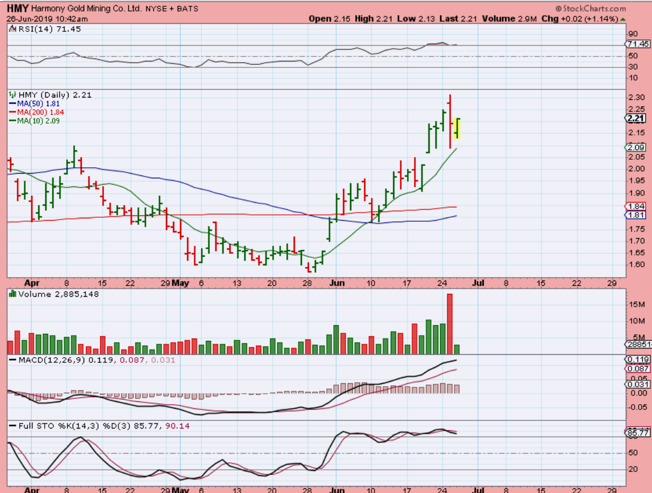
Task: Click the 71.45 RSI tag on the right axis
Action: pyautogui.click(x=638, y=44)
